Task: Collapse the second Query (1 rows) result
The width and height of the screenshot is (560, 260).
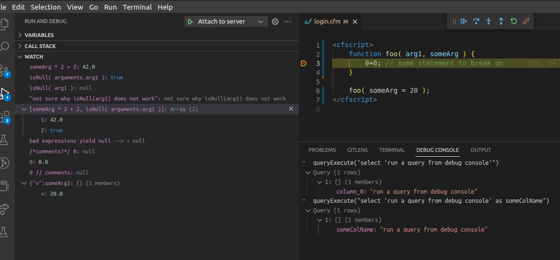Action: (307, 210)
